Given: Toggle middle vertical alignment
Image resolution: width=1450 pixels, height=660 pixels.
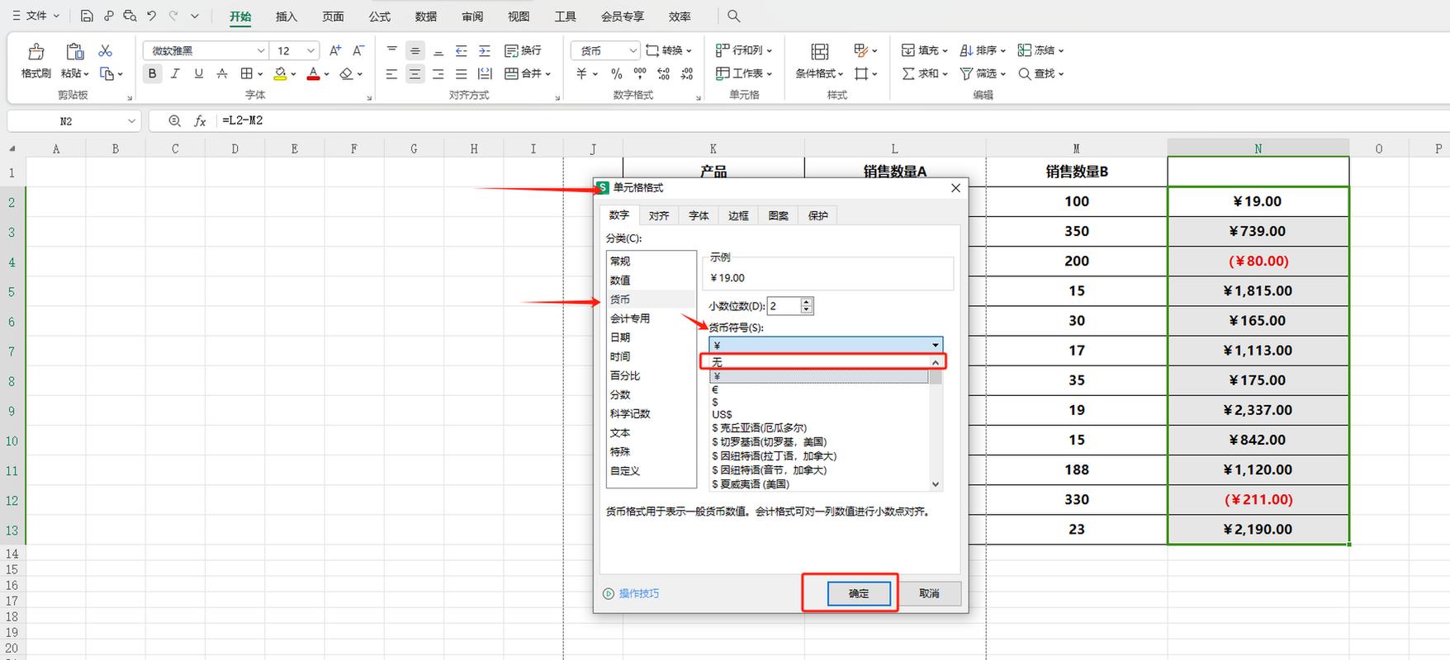Looking at the screenshot, I should 415,50.
